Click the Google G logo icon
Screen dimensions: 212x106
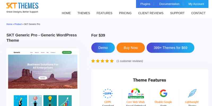[x=163, y=93]
